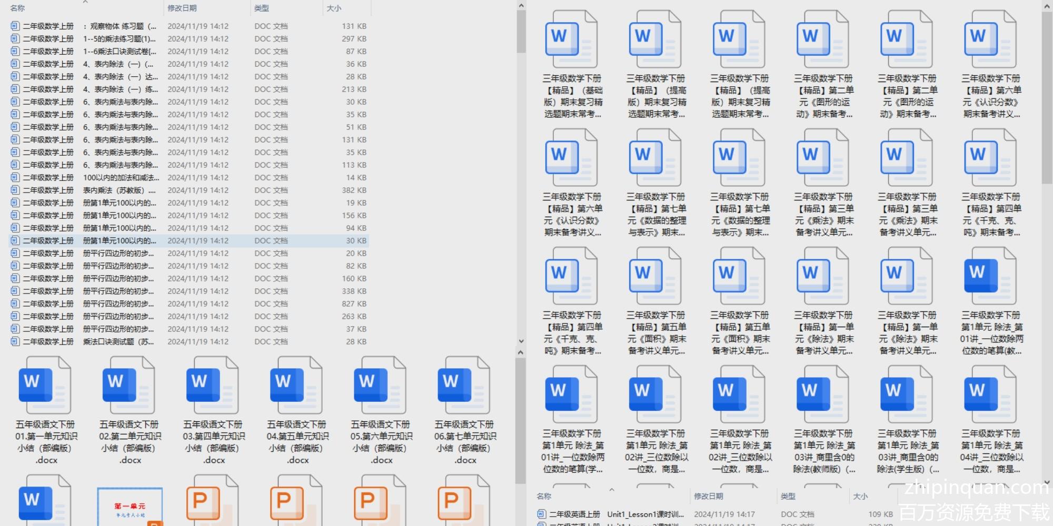The width and height of the screenshot is (1053, 526).
Task: Click 大小 header in the 二年级英语上册 list
Action: tap(860, 496)
